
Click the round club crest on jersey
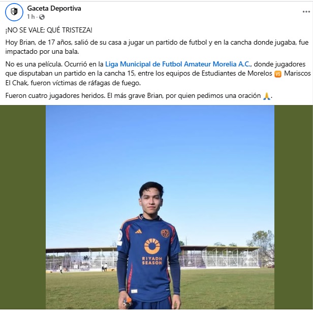pyautogui.click(x=165, y=233)
